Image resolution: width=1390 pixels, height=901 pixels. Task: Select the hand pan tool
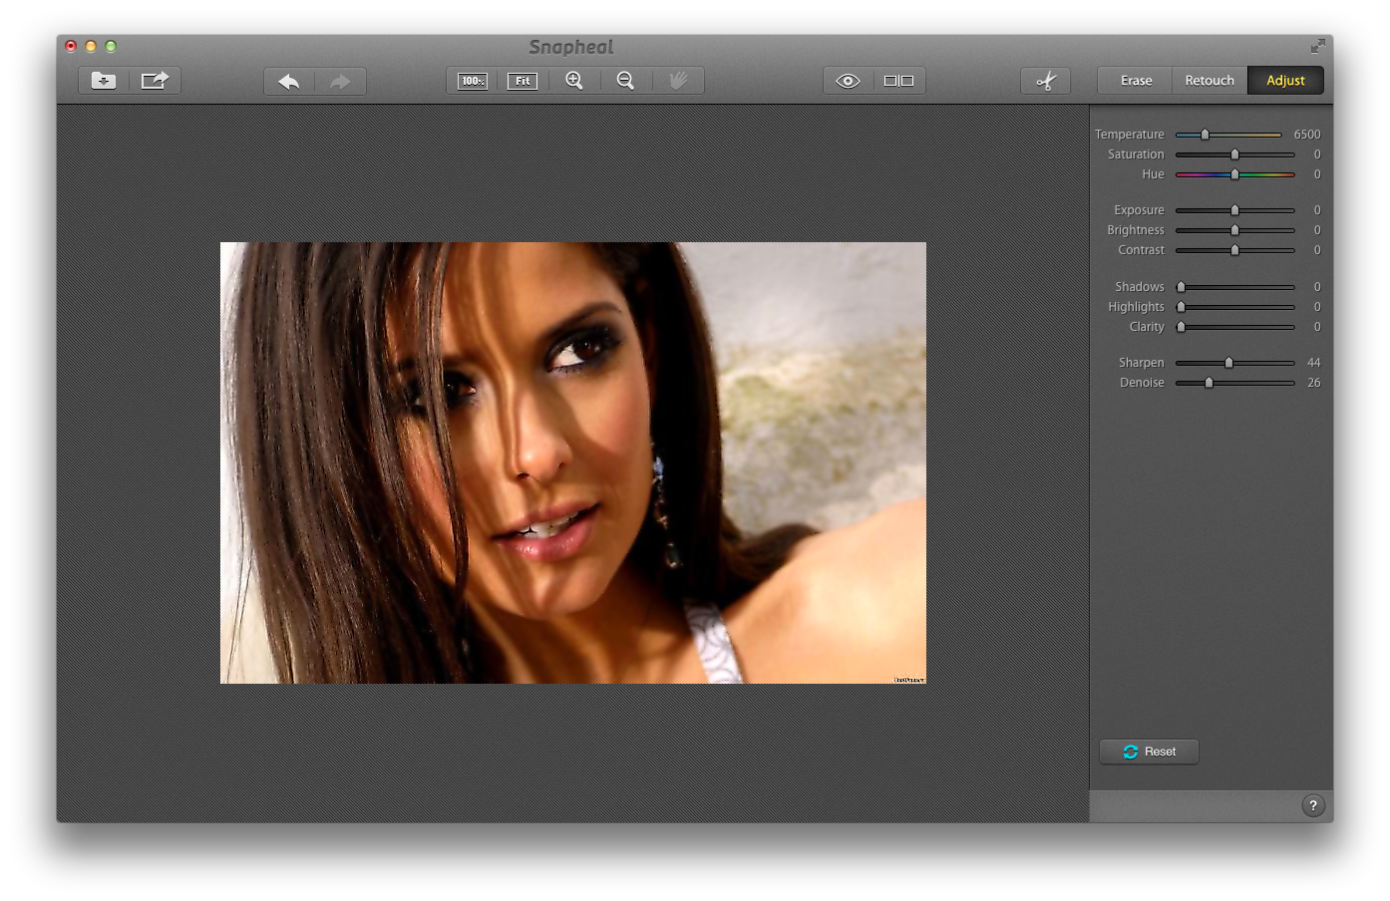tap(678, 81)
